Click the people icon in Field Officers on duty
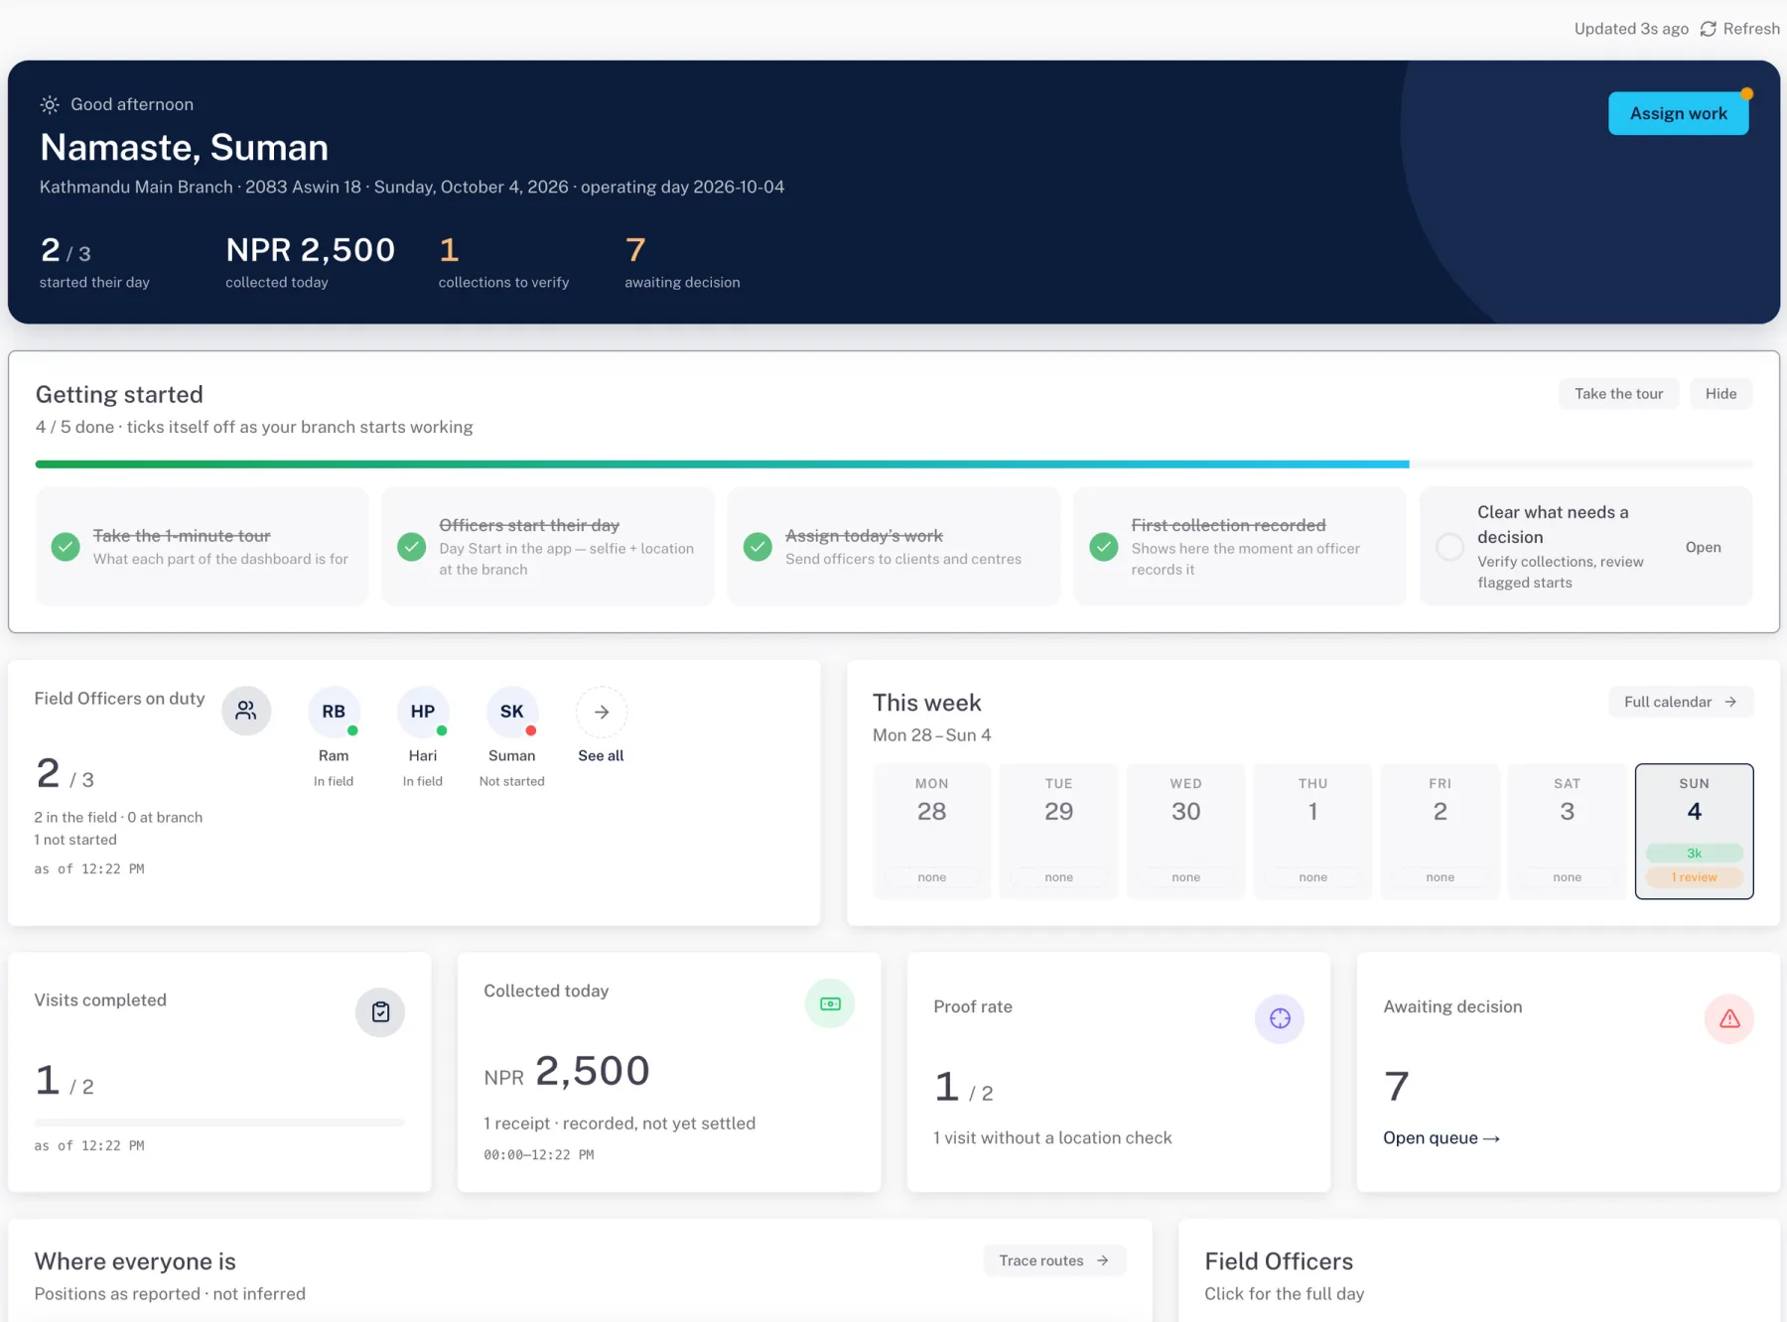Screen dimensions: 1787x1322 pos(246,711)
